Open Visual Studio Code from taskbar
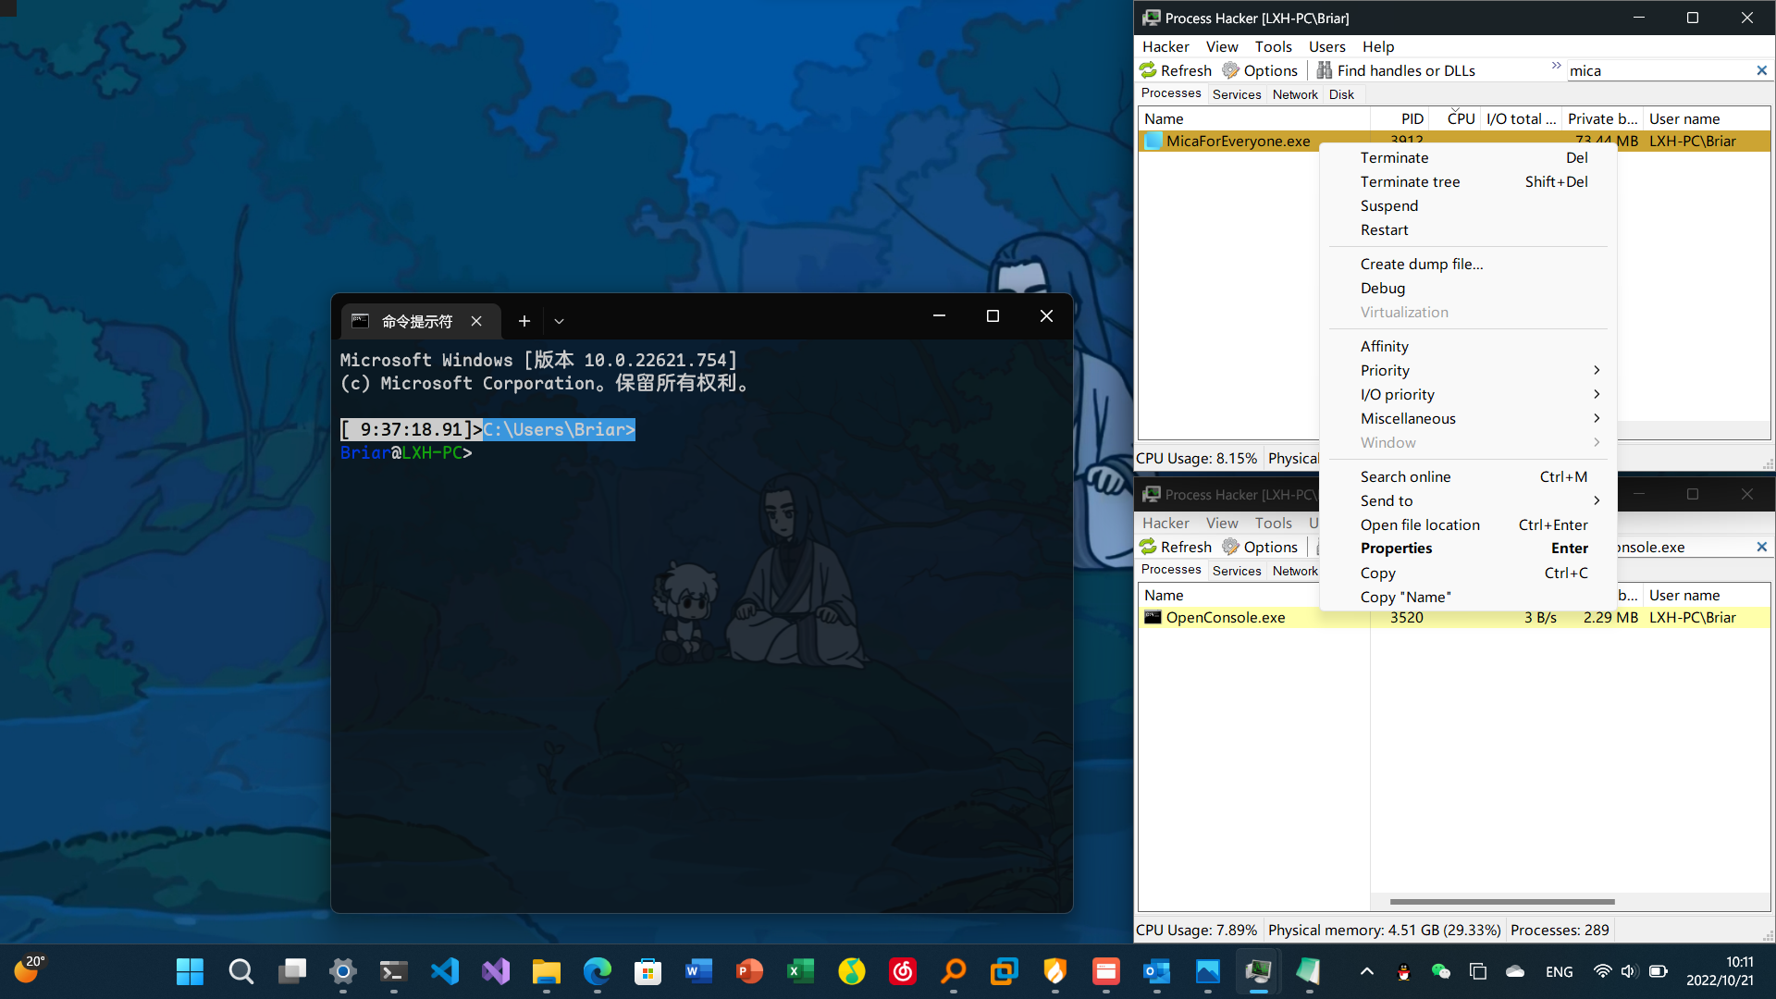This screenshot has width=1776, height=999. pyautogui.click(x=445, y=971)
